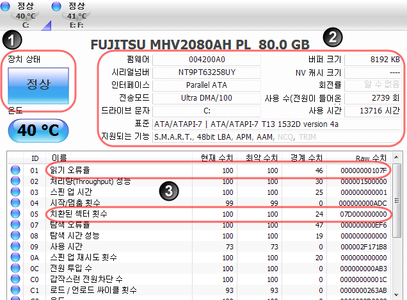Click the SMART list scrollbar thumb

396,201
